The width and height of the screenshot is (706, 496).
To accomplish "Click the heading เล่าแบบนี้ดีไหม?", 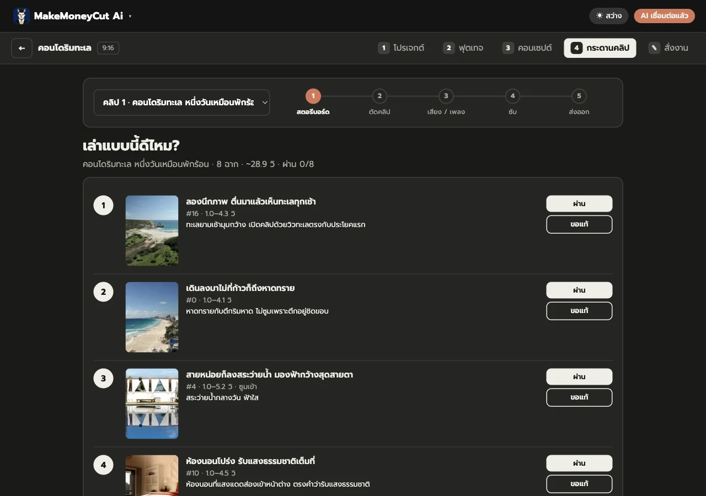I will pyautogui.click(x=131, y=146).
